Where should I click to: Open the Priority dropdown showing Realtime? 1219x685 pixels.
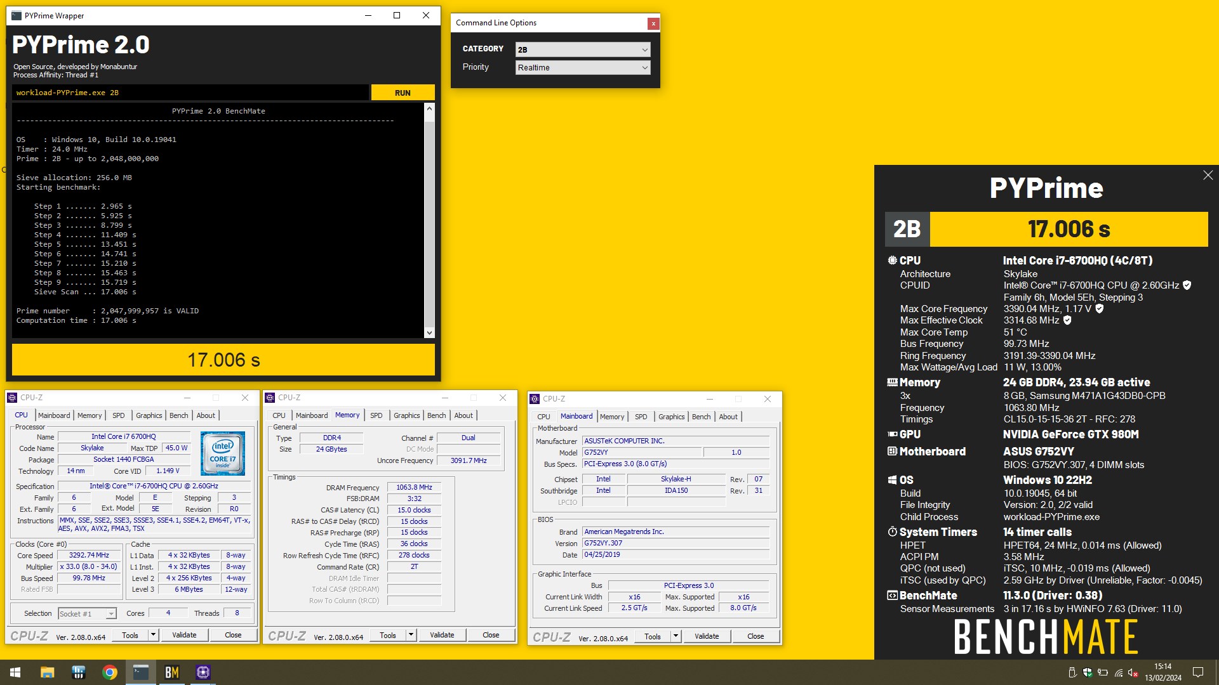click(583, 68)
